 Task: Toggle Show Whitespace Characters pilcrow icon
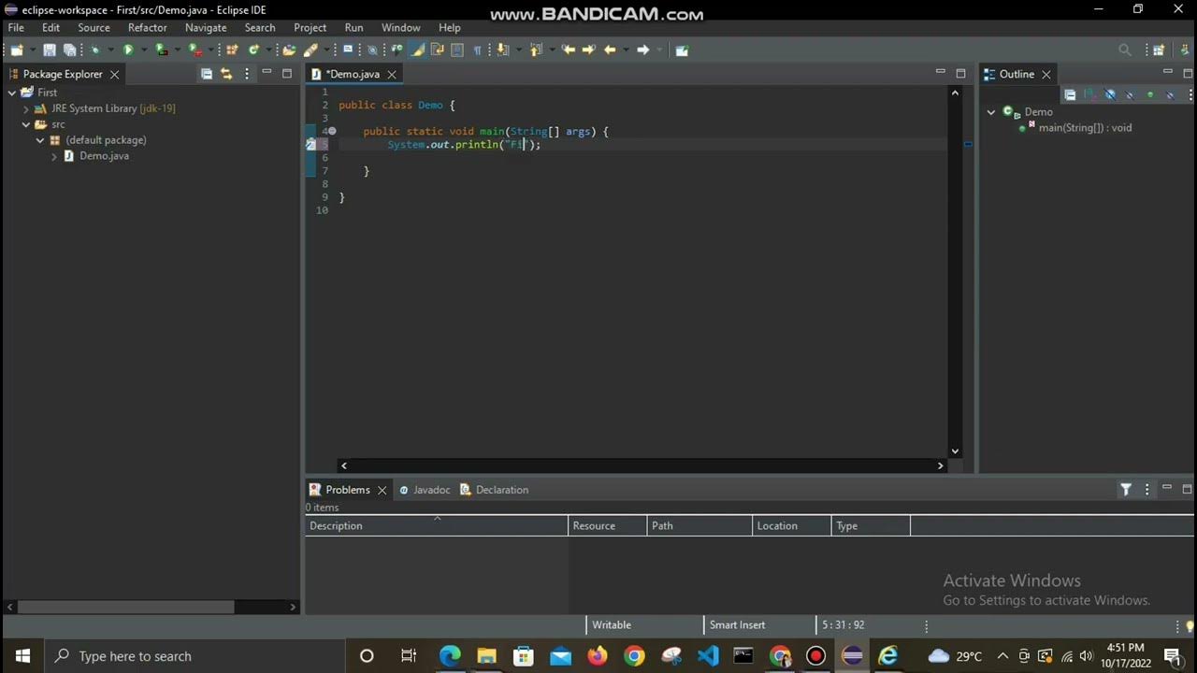pos(478,50)
